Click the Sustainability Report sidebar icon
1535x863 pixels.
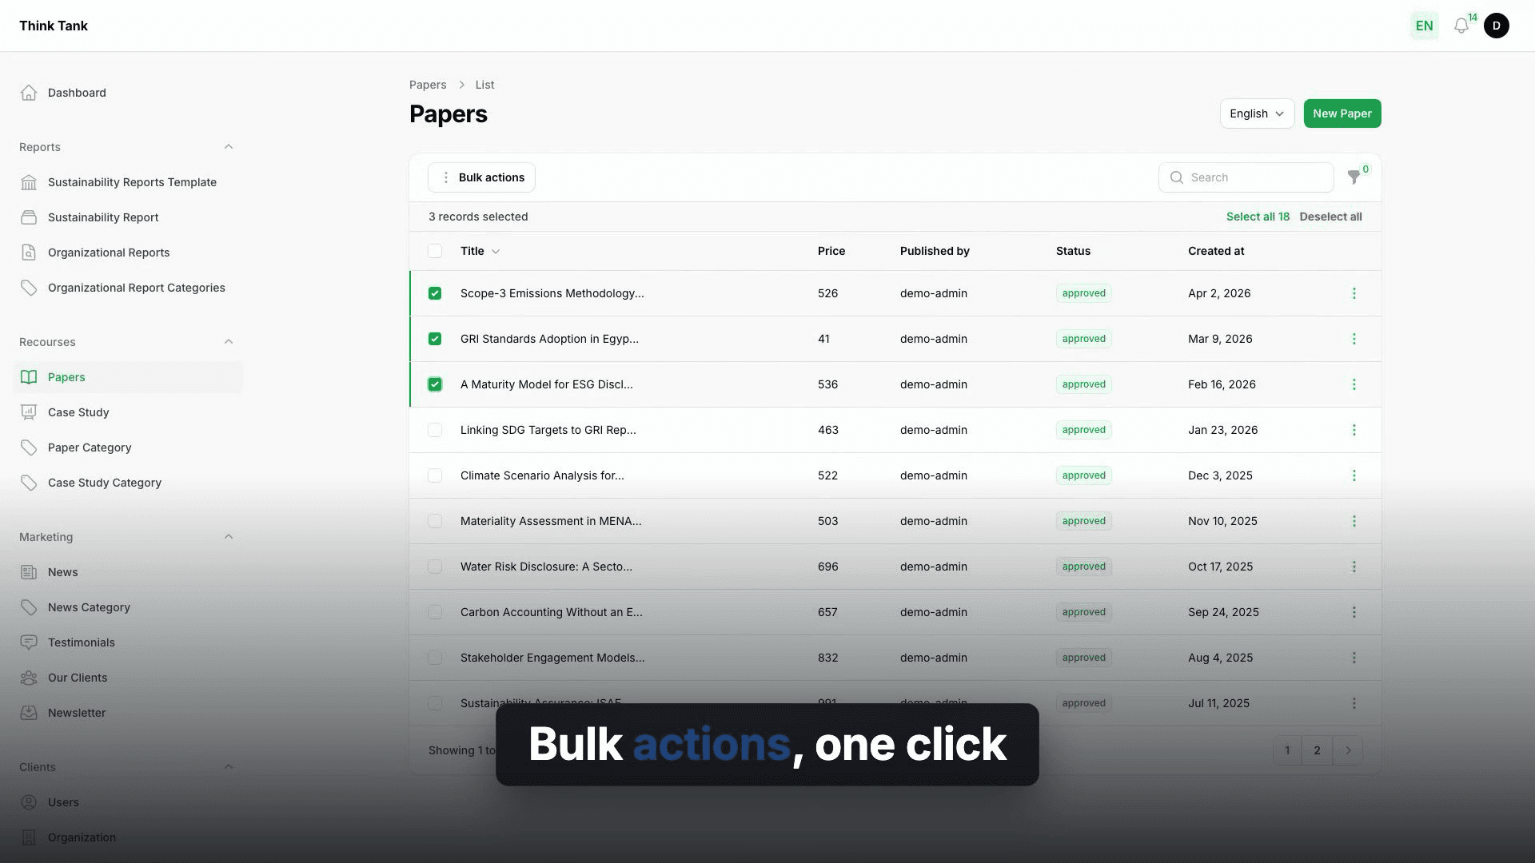[29, 217]
